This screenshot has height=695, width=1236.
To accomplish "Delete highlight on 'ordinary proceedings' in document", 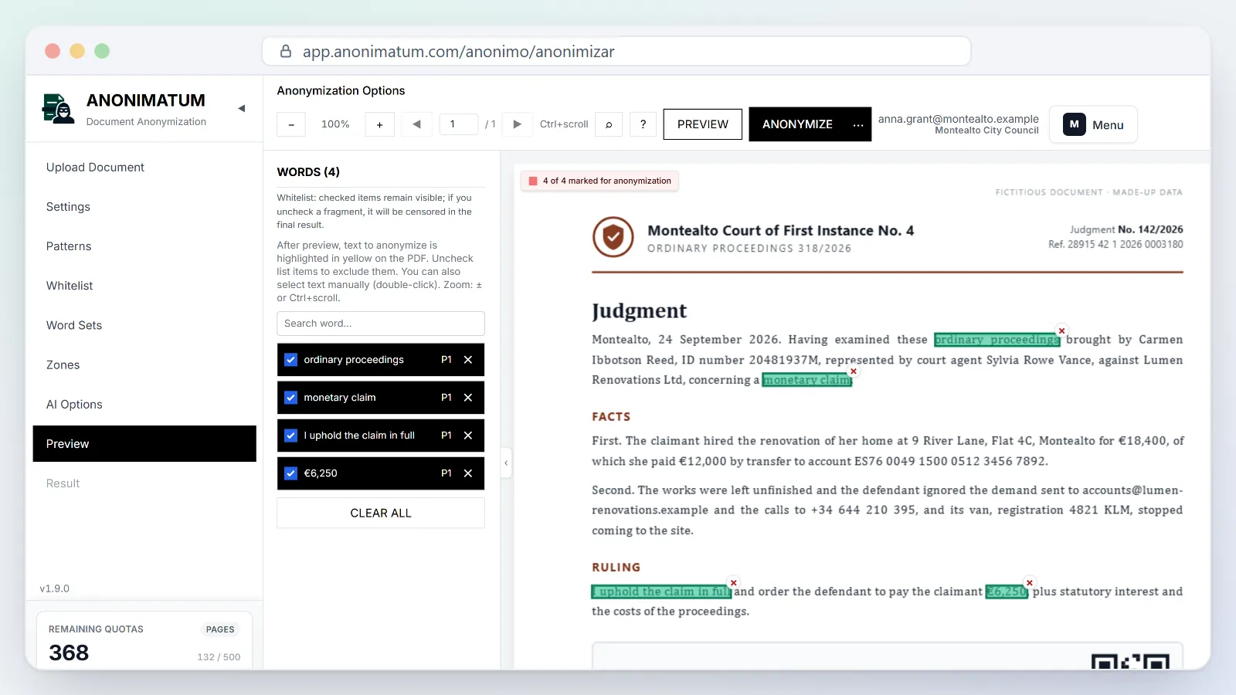I will (x=1062, y=331).
